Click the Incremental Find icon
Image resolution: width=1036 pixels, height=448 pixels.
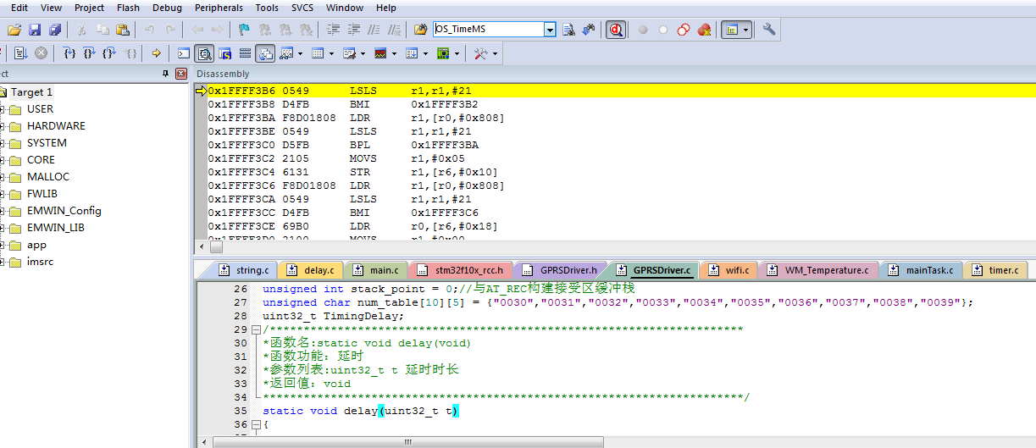coord(589,30)
